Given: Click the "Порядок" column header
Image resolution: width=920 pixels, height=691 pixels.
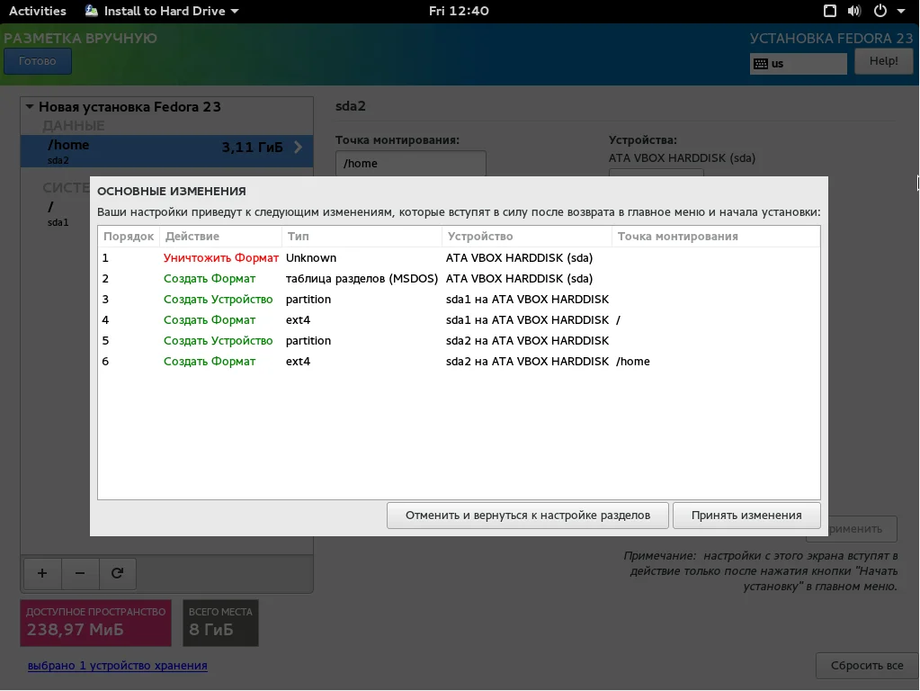Looking at the screenshot, I should [x=129, y=236].
